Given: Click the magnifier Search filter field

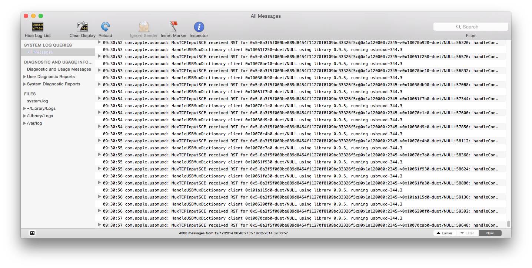Looking at the screenshot, I should (471, 27).
